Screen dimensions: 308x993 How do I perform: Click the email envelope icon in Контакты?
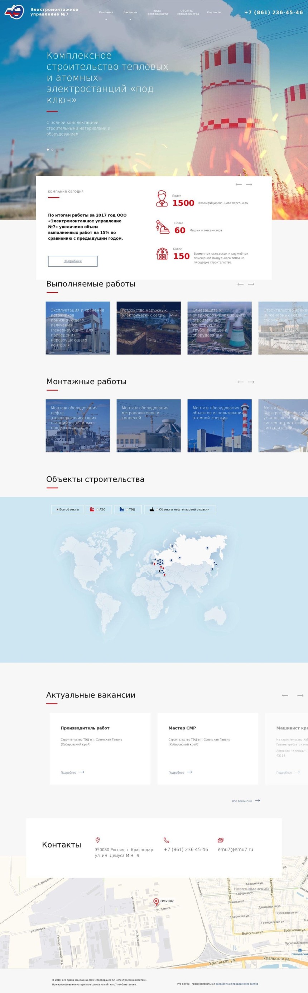click(x=221, y=840)
